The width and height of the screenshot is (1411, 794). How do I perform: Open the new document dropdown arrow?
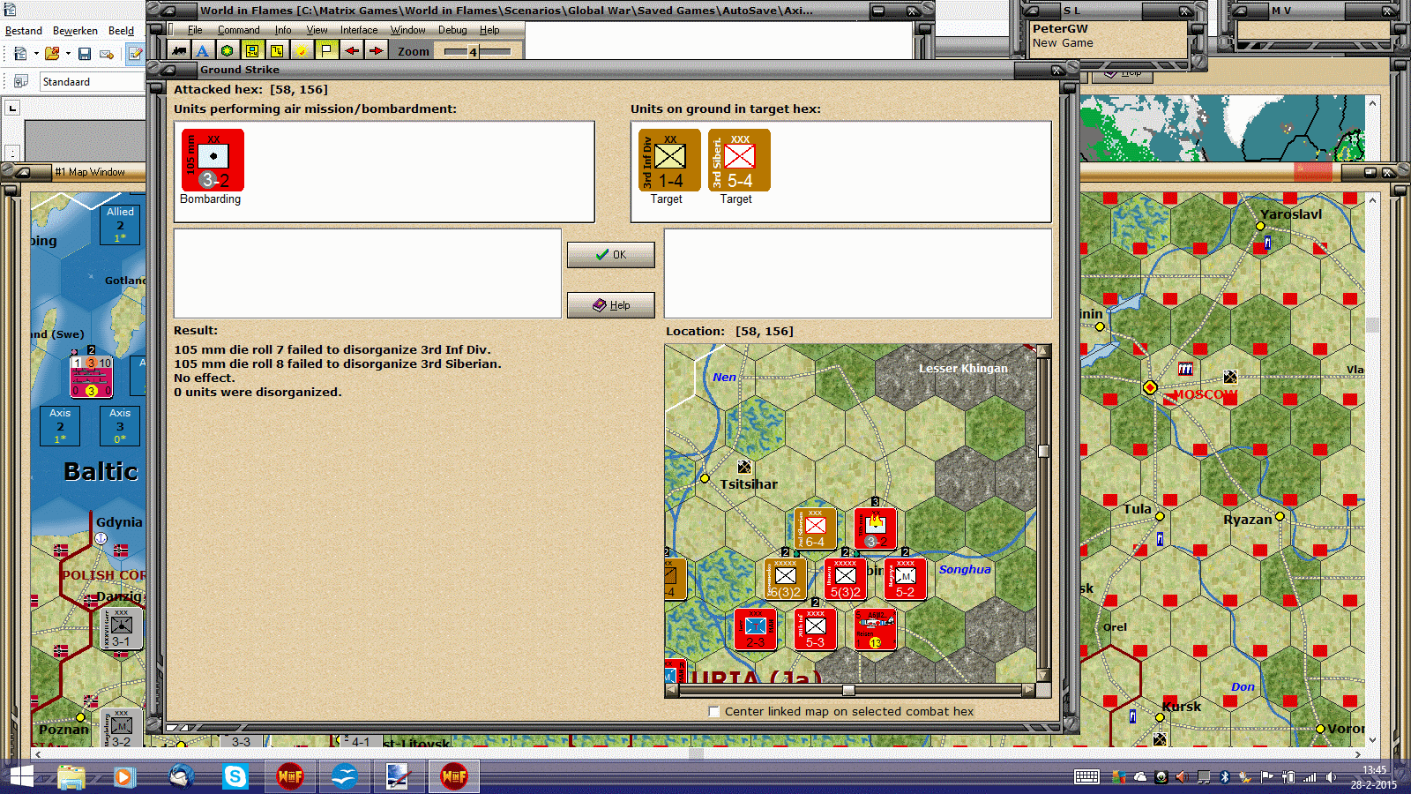coord(36,54)
